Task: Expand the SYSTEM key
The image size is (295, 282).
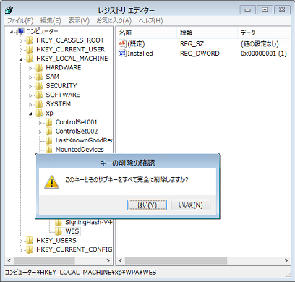Action: (x=30, y=105)
